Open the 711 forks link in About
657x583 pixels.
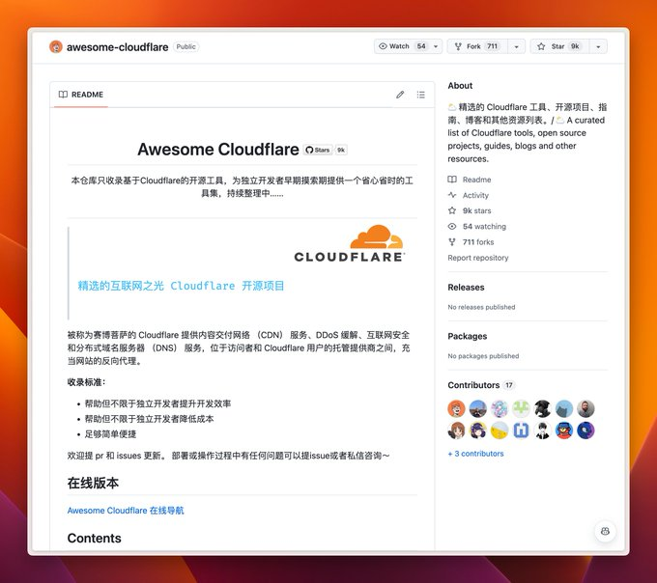click(477, 242)
